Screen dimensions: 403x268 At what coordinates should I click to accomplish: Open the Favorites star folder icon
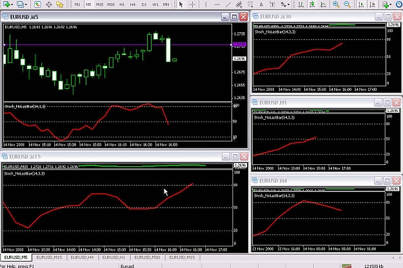click(60, 5)
